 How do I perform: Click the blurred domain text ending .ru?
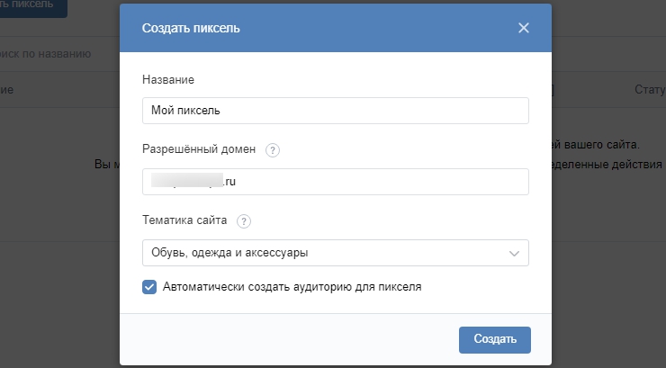click(193, 182)
